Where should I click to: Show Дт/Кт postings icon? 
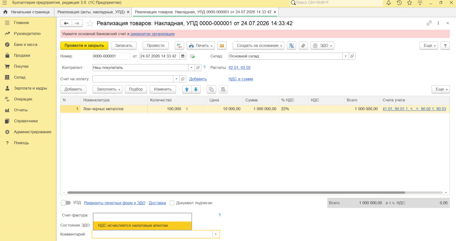pyautogui.click(x=179, y=46)
